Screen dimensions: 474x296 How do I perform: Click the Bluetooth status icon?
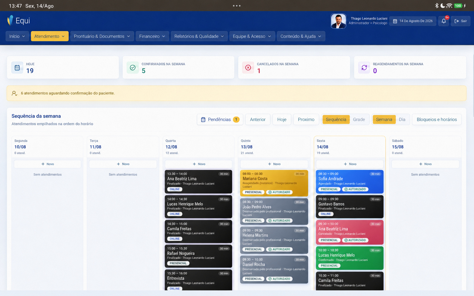tap(437, 6)
